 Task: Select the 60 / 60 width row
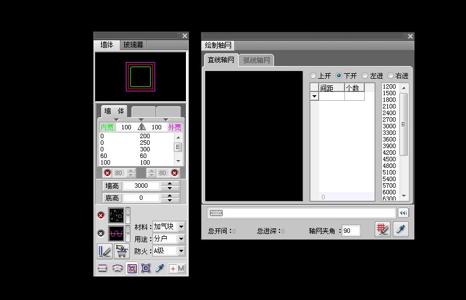[136, 156]
